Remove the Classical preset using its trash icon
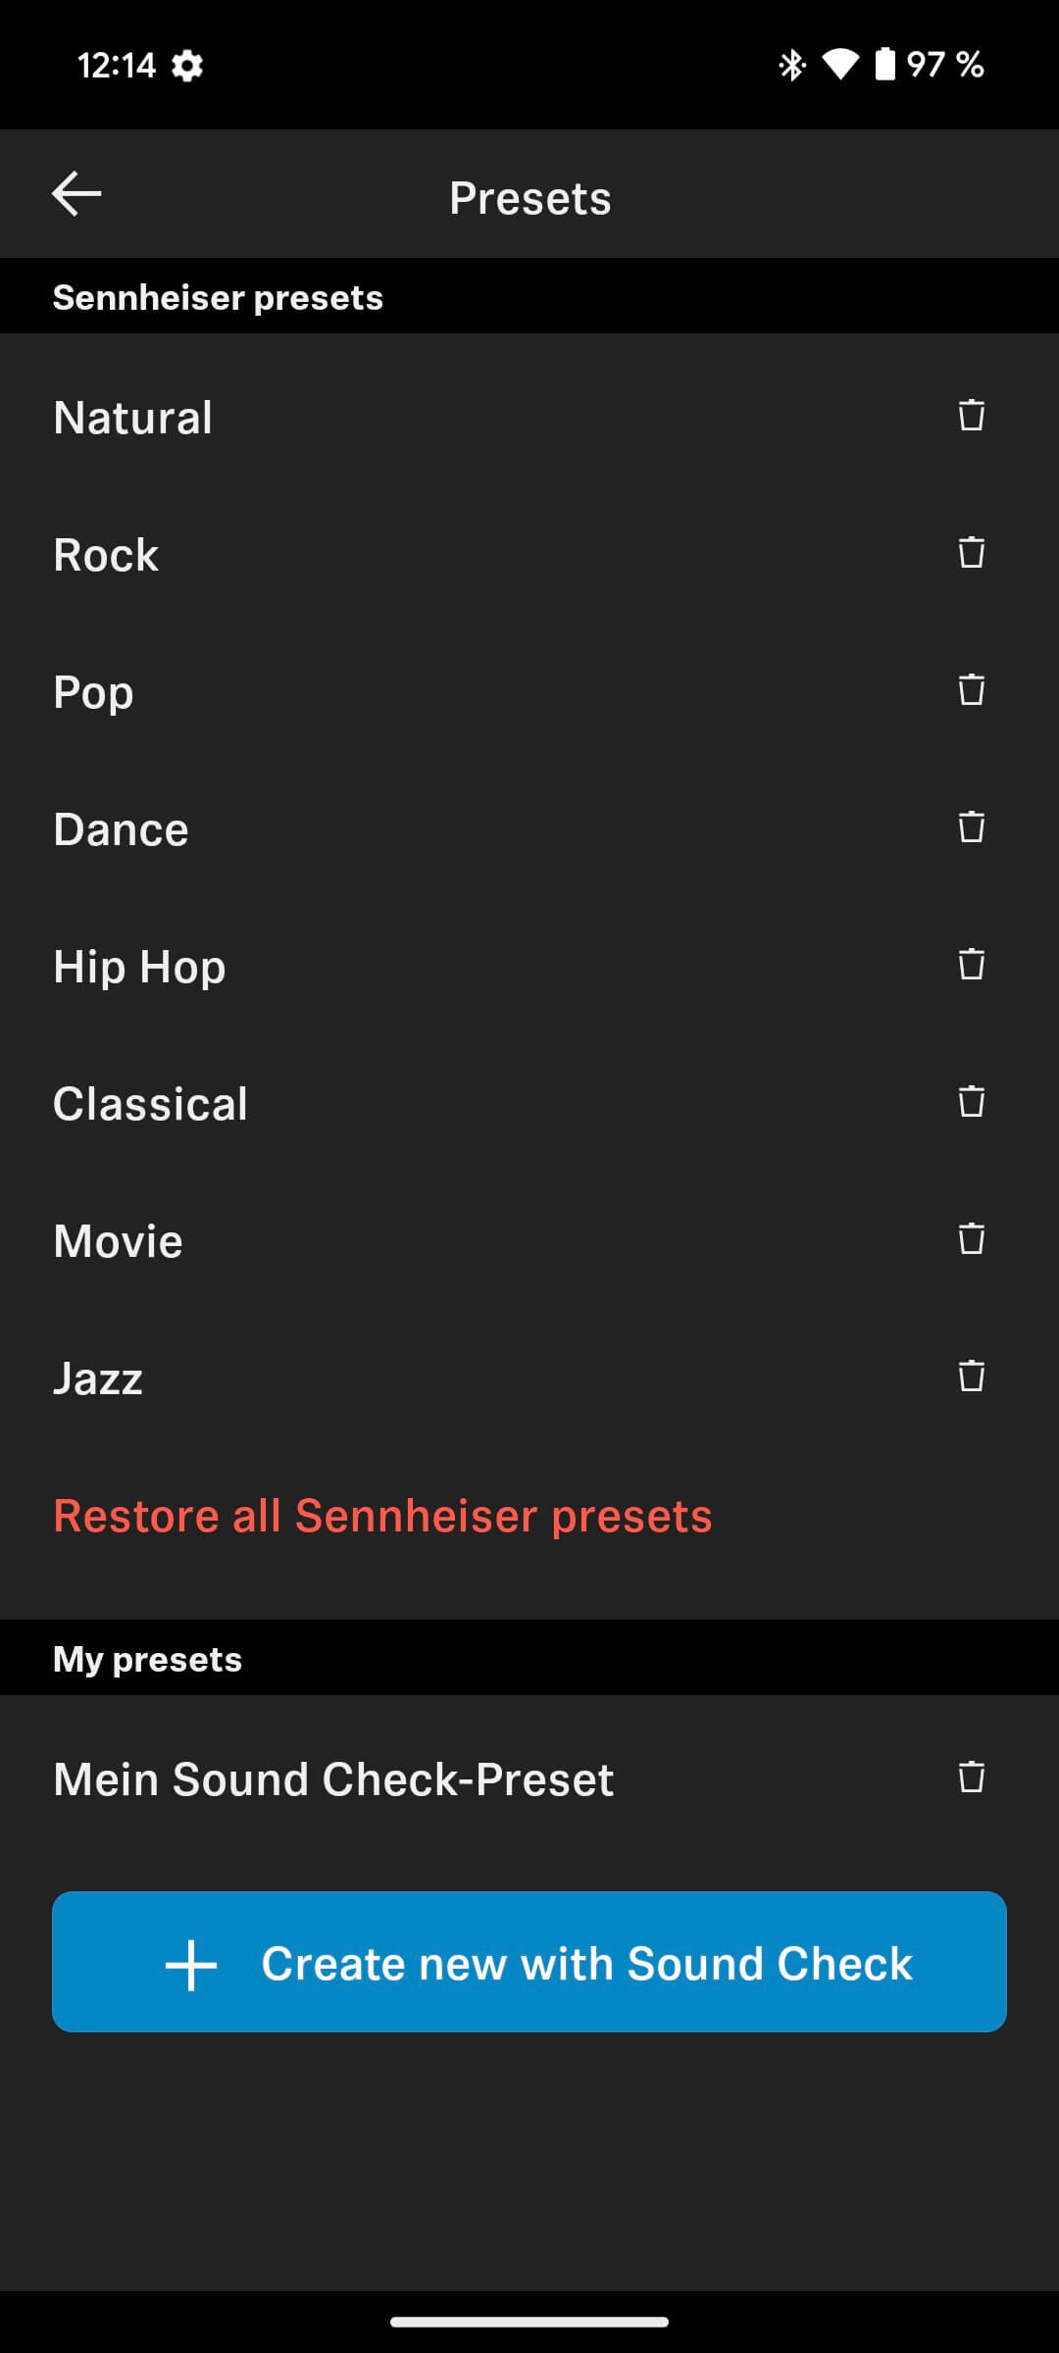1059x2353 pixels. tap(971, 1102)
